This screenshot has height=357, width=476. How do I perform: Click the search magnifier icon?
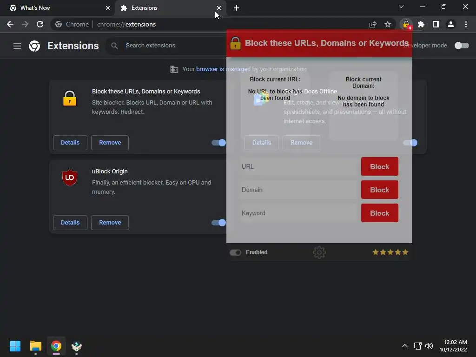pyautogui.click(x=114, y=46)
